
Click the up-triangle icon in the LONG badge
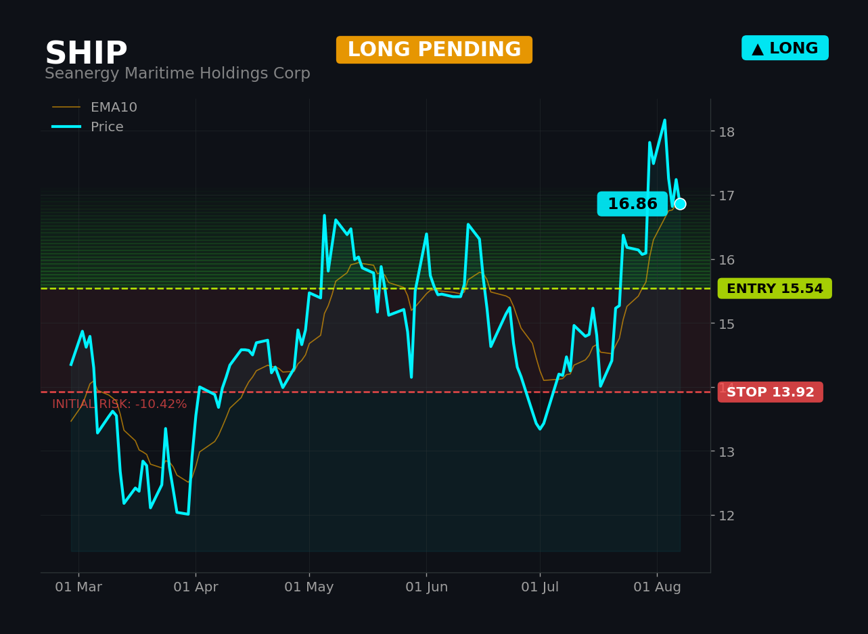coord(758,49)
